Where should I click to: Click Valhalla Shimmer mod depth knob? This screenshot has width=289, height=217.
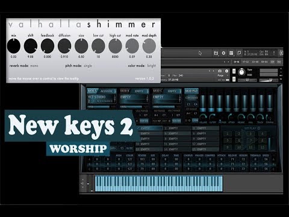(149, 46)
